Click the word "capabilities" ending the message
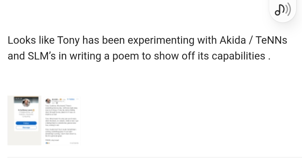This screenshot has height=167, width=302. [x=238, y=56]
